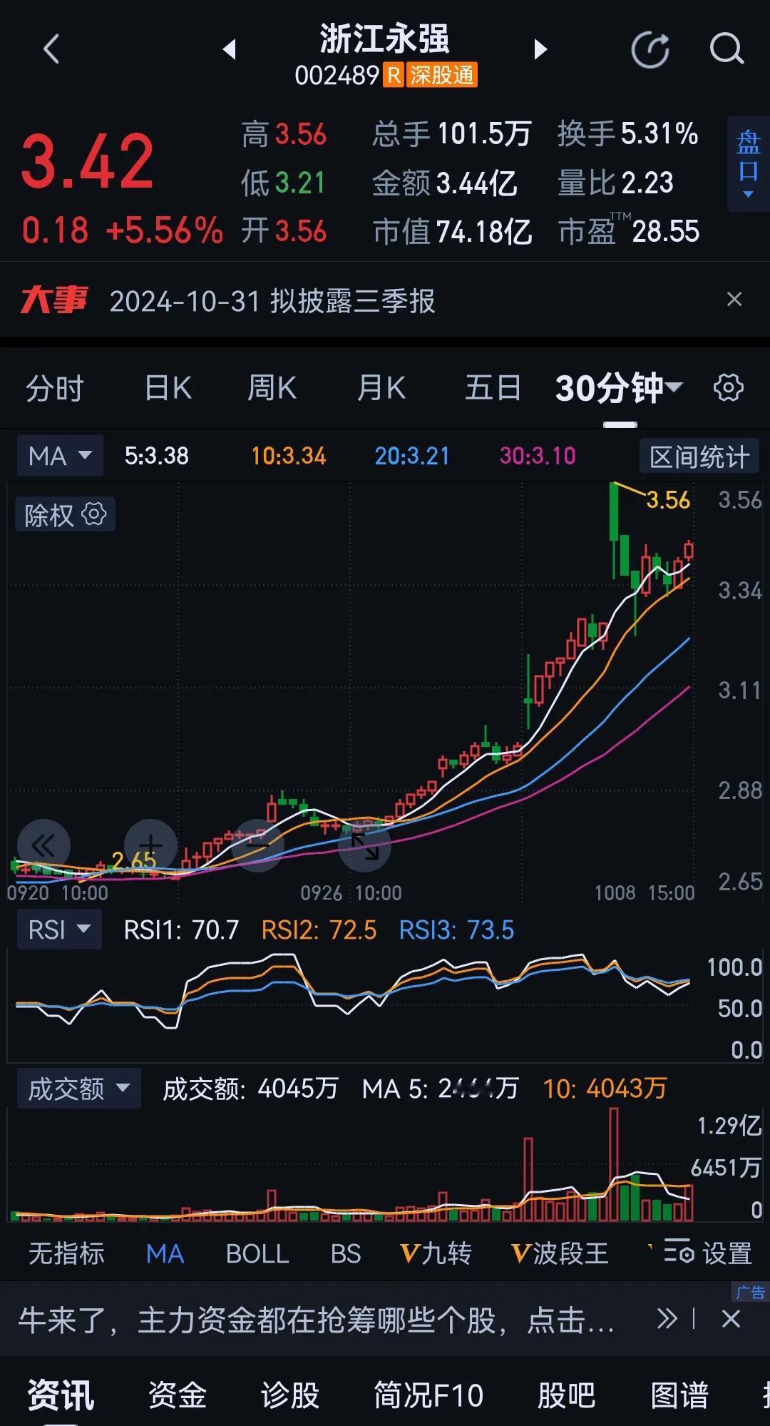Switch to 资金 funds tab

coord(178,1395)
